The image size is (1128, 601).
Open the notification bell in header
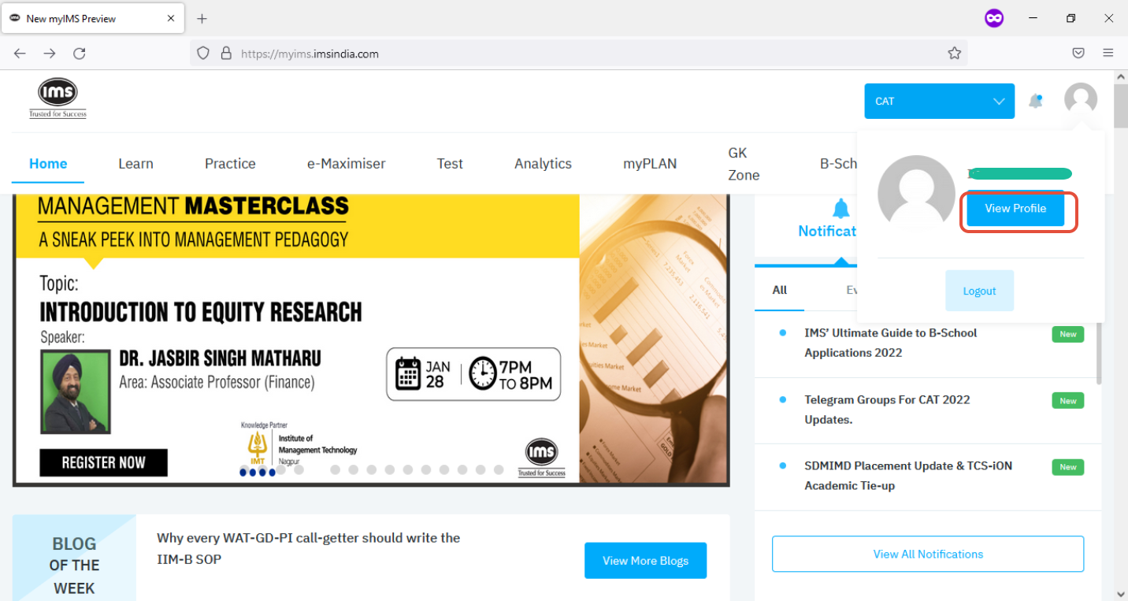[1036, 101]
